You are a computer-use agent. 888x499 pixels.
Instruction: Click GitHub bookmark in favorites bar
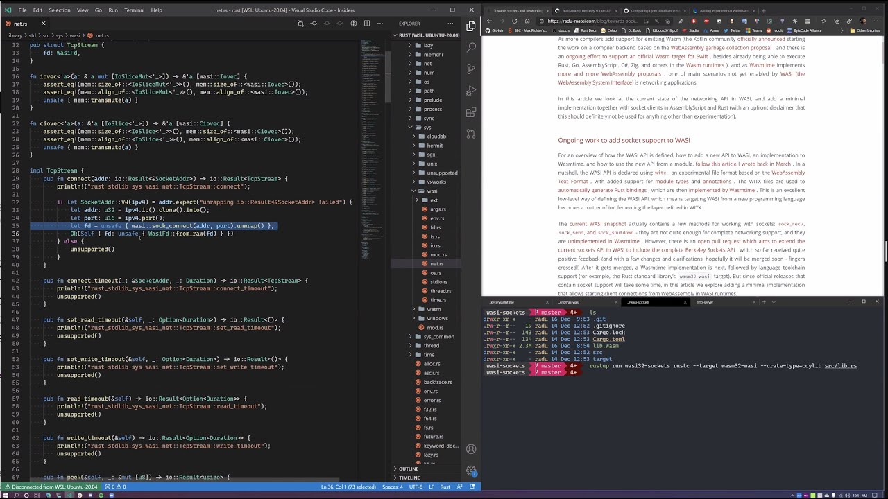click(x=495, y=30)
